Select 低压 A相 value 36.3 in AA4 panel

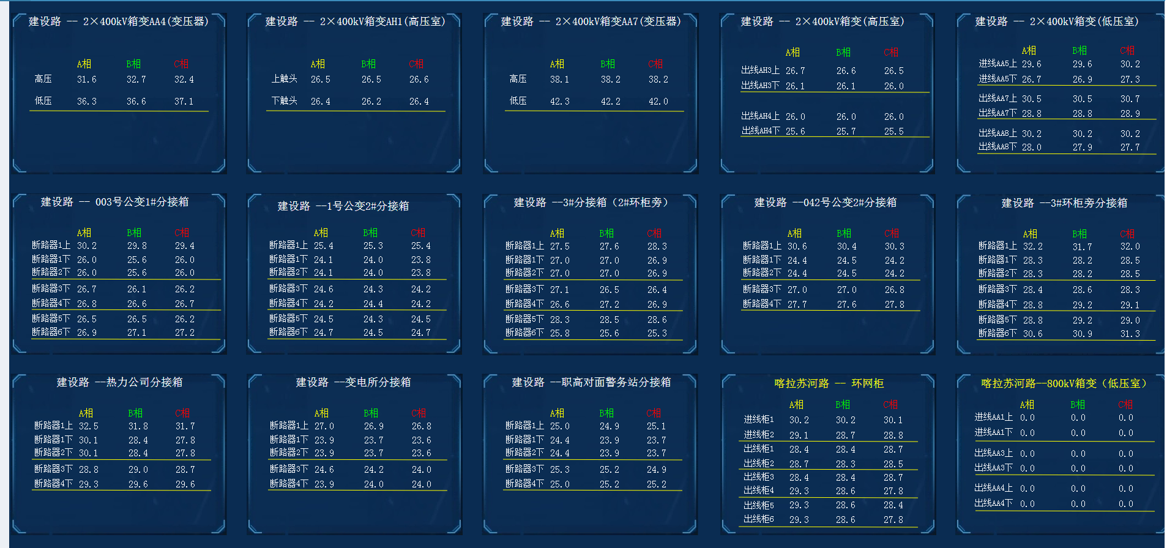[x=86, y=102]
